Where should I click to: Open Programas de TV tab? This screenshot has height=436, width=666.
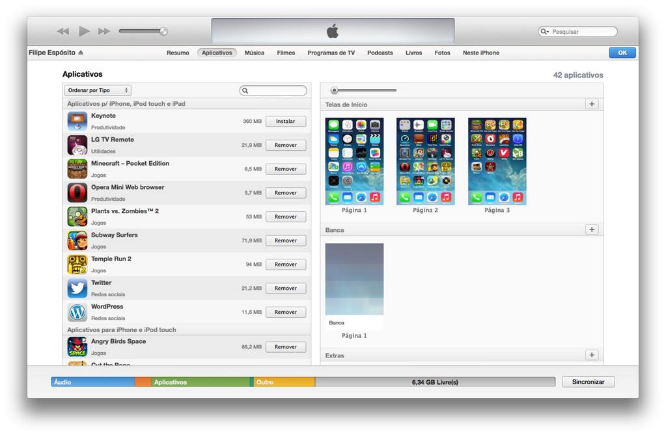pos(331,53)
